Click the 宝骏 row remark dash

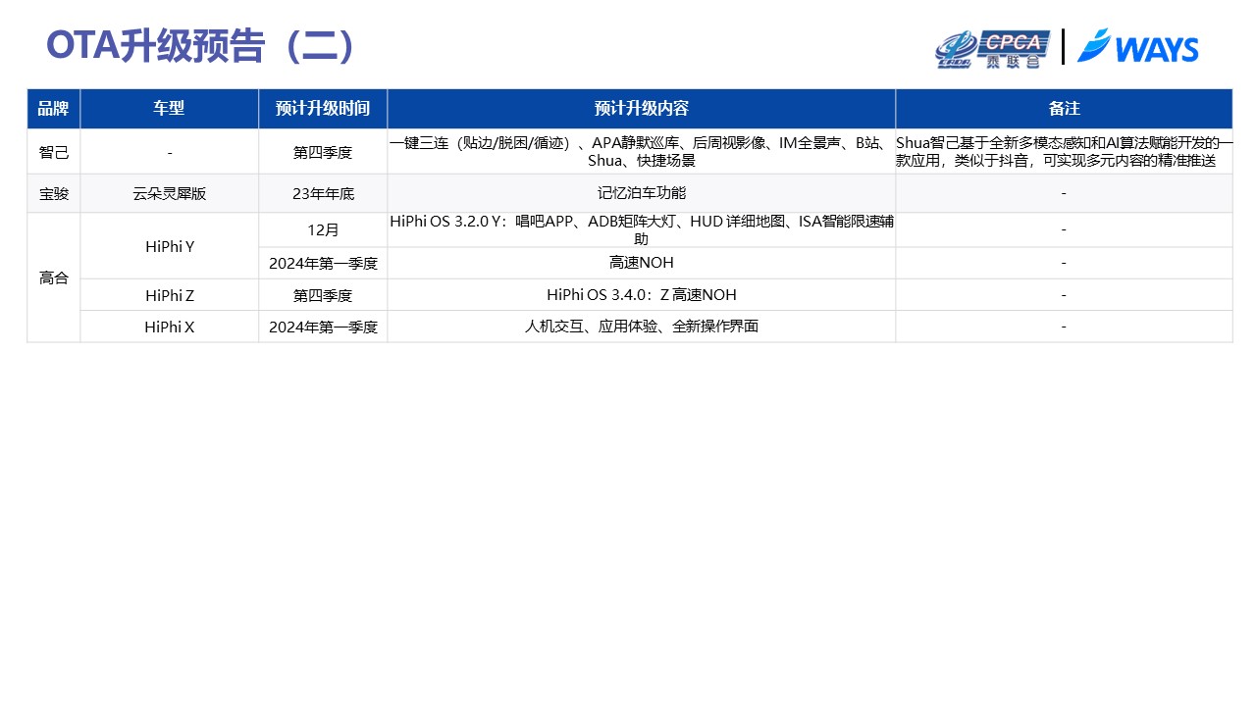1064,194
